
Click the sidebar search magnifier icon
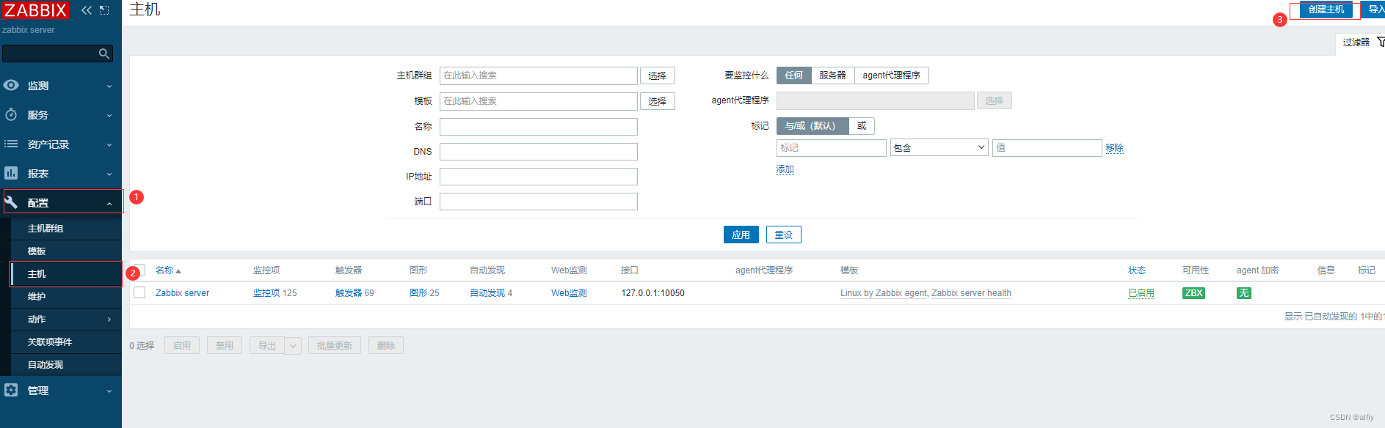(104, 53)
